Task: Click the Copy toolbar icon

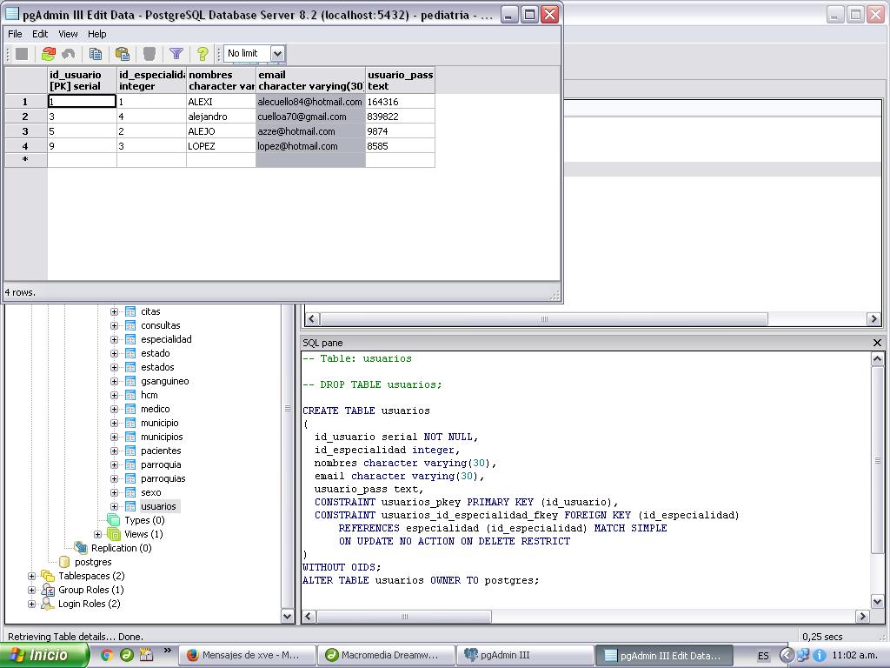Action: 96,54
